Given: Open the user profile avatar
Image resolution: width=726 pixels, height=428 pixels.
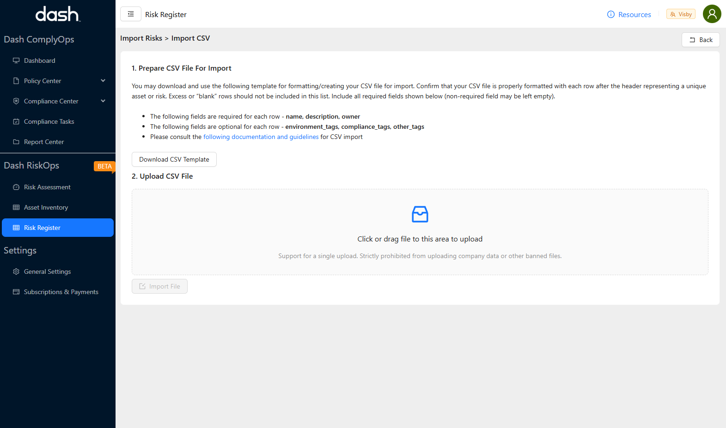Looking at the screenshot, I should click(712, 14).
